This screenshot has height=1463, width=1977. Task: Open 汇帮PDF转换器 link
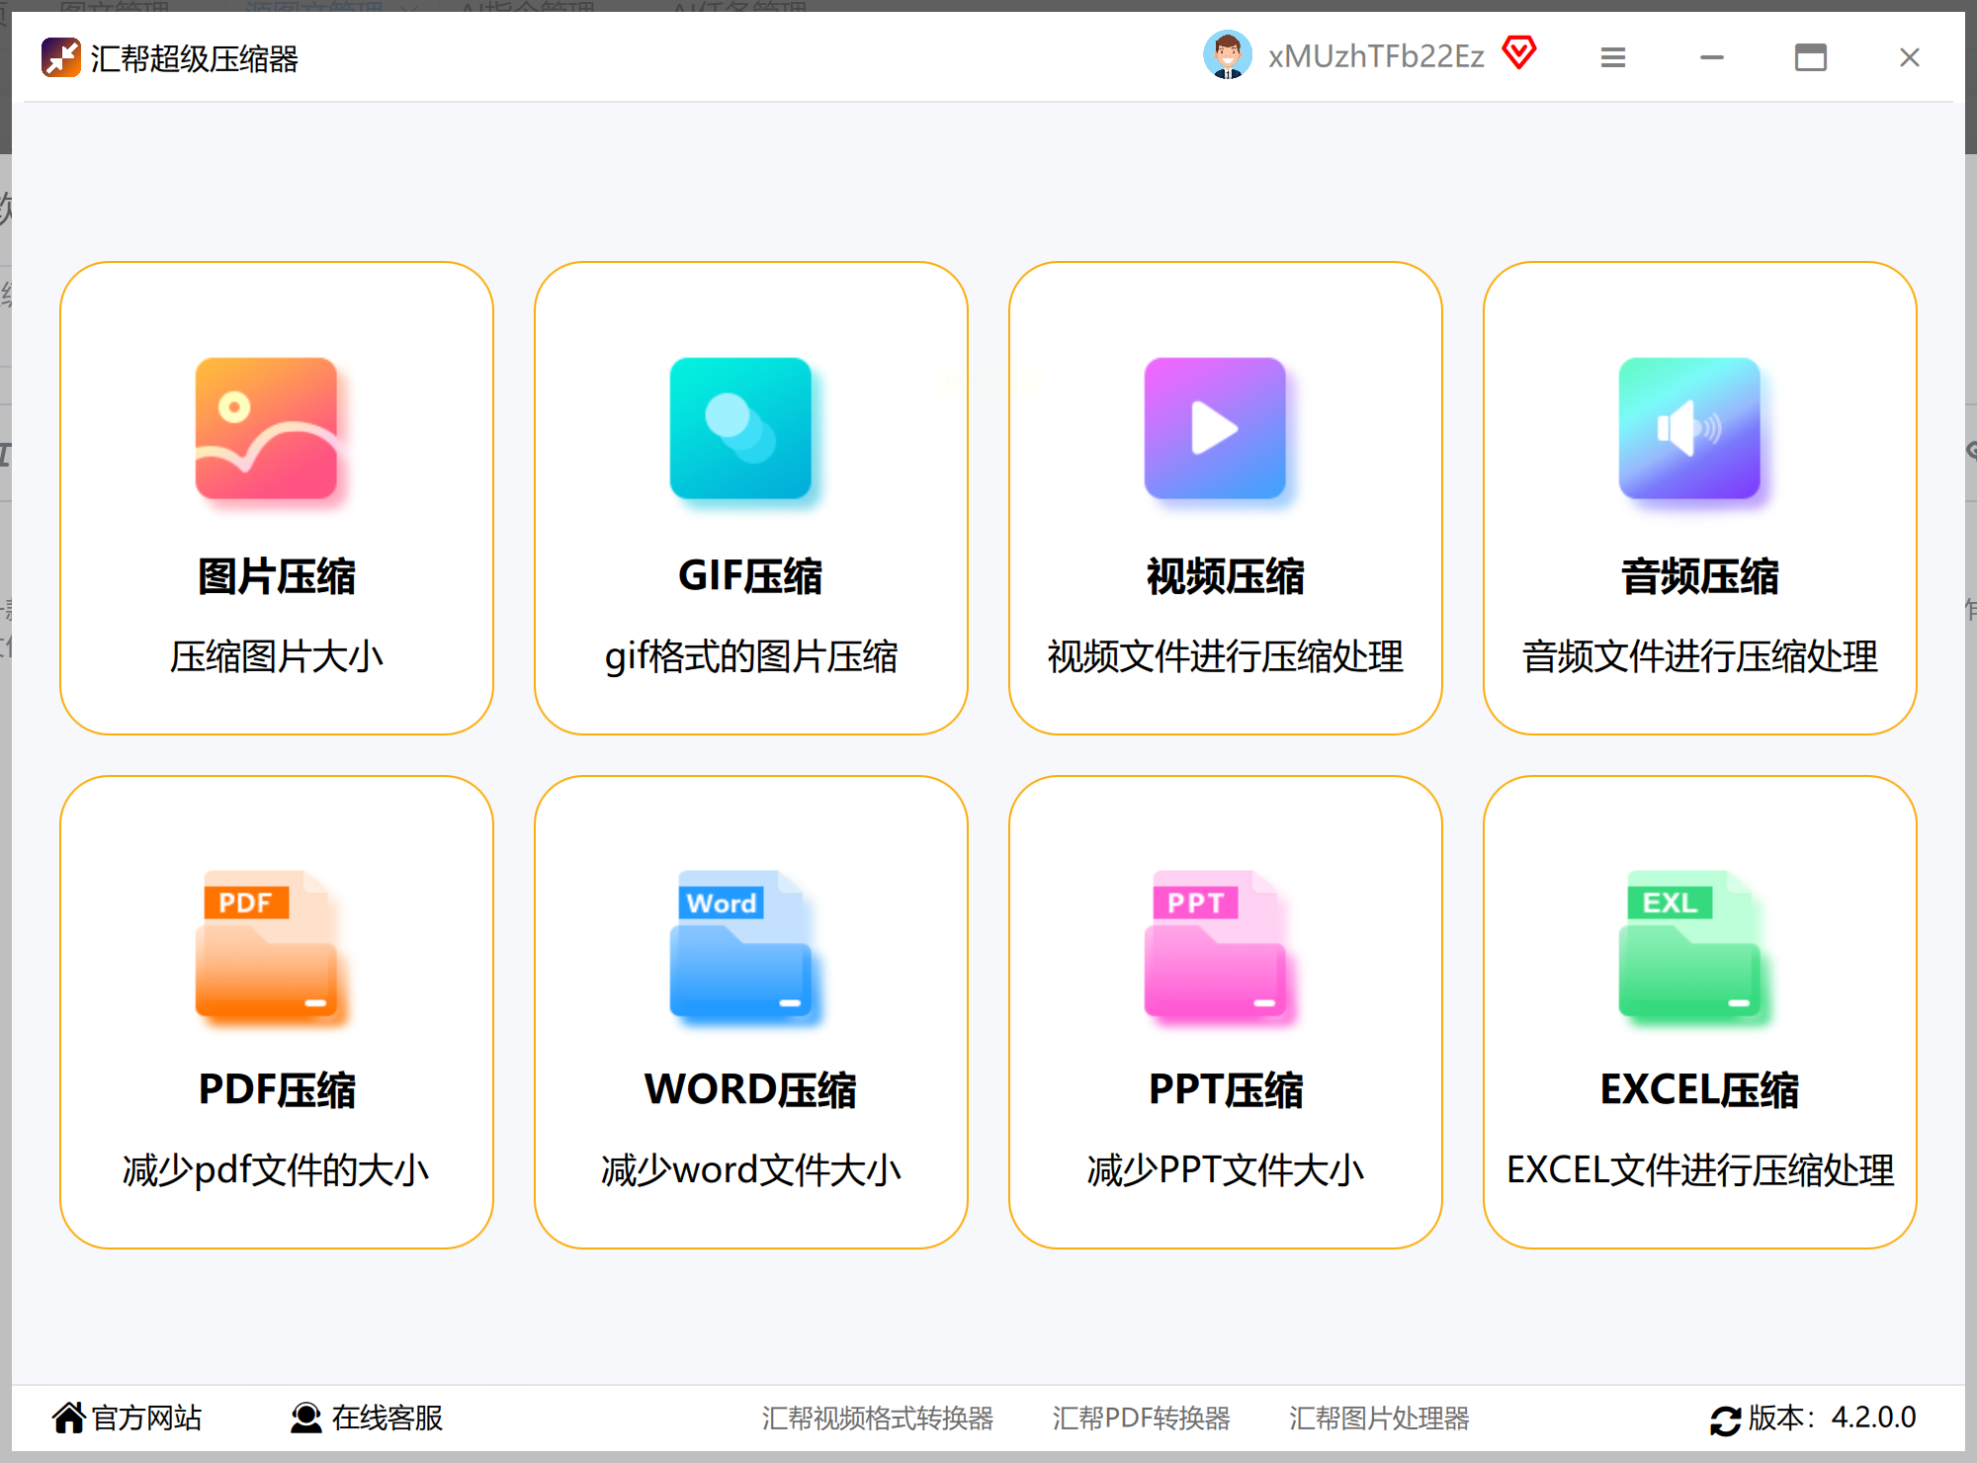click(x=1141, y=1419)
